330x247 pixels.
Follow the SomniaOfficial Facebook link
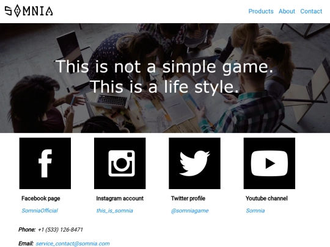point(40,210)
